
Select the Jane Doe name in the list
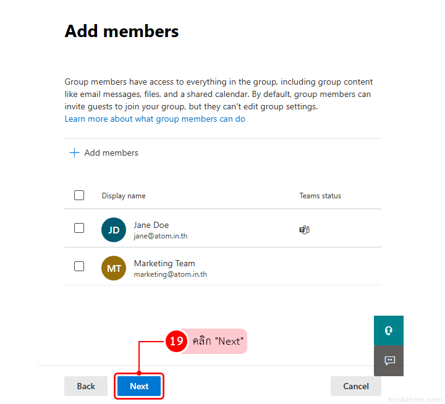(151, 225)
